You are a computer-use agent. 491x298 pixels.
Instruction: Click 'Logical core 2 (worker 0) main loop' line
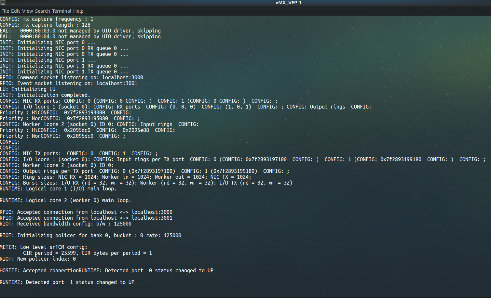(x=65, y=201)
